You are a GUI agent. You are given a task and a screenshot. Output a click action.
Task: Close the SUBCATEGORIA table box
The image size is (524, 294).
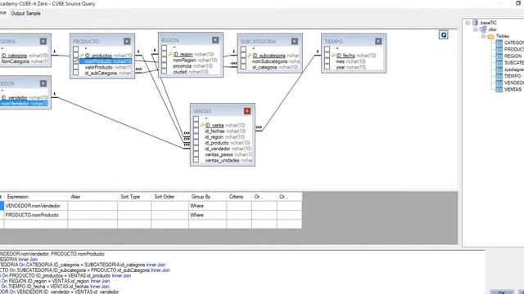coord(295,42)
